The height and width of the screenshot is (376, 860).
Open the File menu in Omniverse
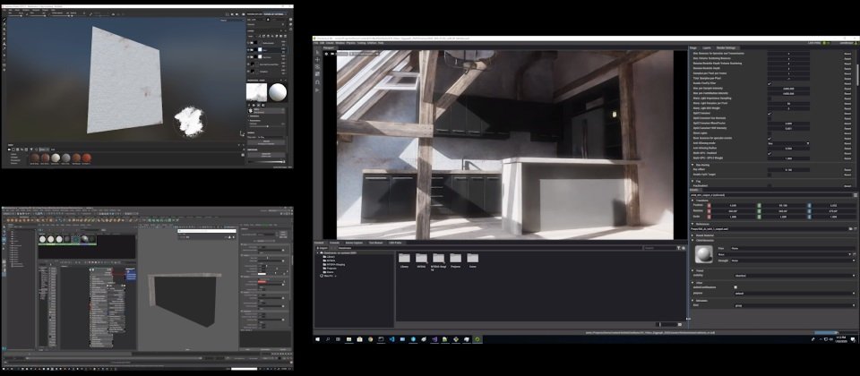point(315,43)
